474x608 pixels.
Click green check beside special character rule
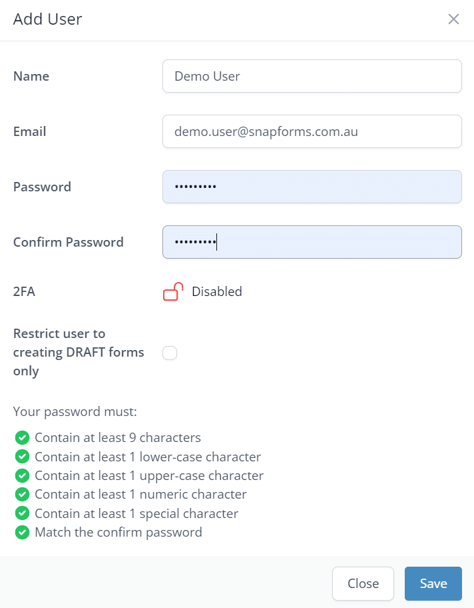tap(22, 513)
